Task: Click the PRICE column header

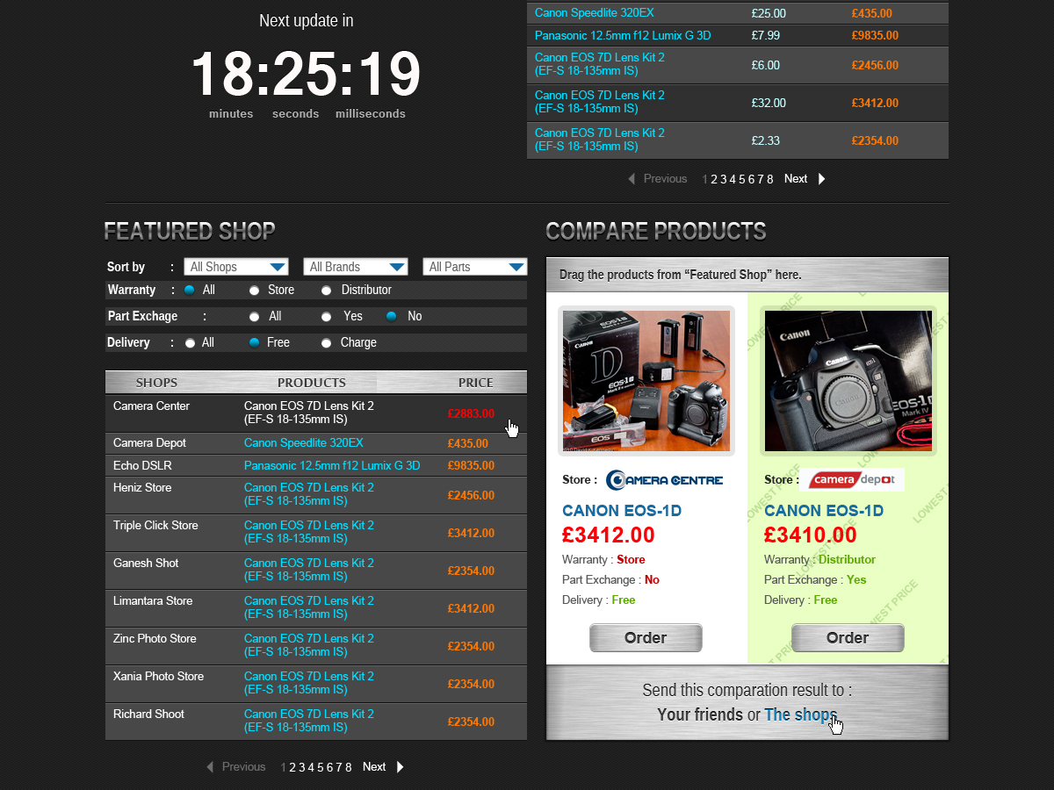Action: [x=476, y=383]
